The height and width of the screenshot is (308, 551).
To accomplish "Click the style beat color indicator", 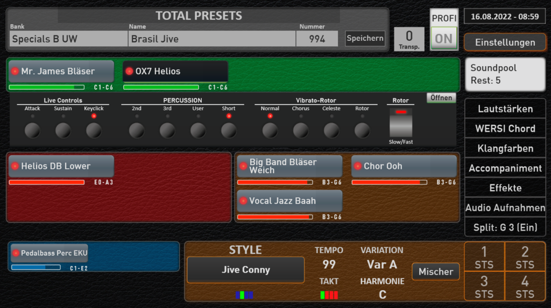I will [x=244, y=295].
